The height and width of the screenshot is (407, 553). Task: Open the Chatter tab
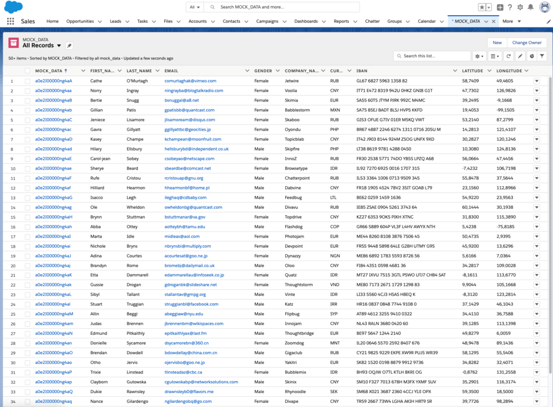pyautogui.click(x=373, y=22)
